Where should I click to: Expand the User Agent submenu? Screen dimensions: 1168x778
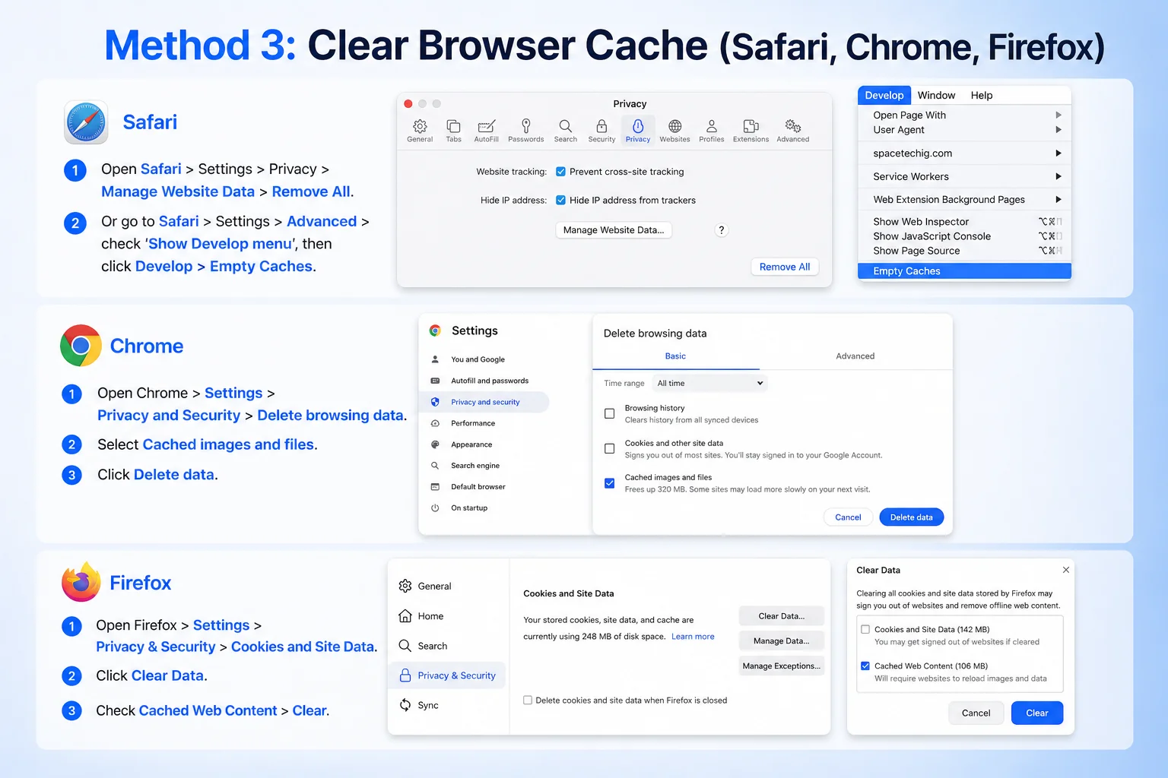(964, 130)
